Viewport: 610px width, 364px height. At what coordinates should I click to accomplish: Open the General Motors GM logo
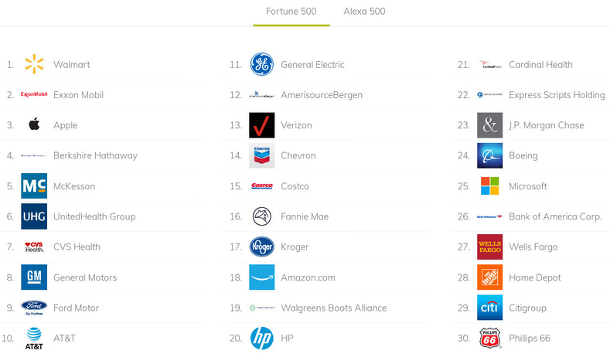[34, 277]
